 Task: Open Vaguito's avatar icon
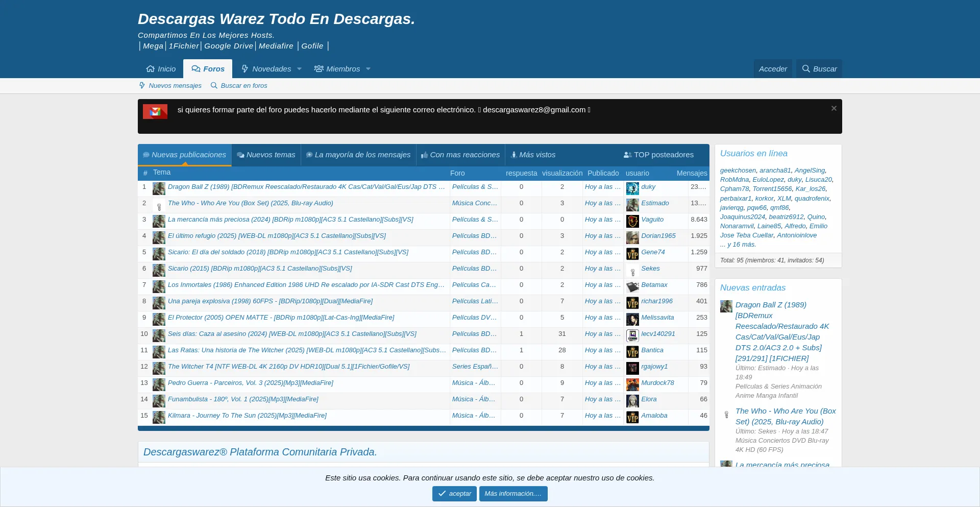(632, 221)
